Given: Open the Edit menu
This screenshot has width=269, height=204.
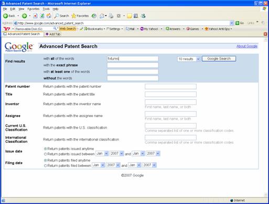Looking at the screenshot, I should (x=13, y=9).
